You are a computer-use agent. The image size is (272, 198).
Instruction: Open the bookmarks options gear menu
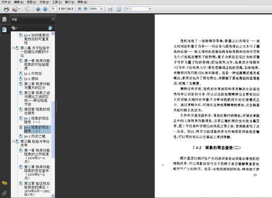pyautogui.click(x=14, y=28)
